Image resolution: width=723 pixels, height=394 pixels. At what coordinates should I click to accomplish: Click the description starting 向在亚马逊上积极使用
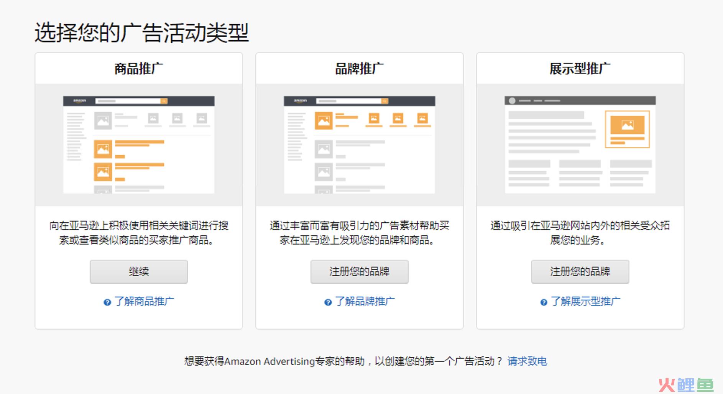click(x=139, y=233)
